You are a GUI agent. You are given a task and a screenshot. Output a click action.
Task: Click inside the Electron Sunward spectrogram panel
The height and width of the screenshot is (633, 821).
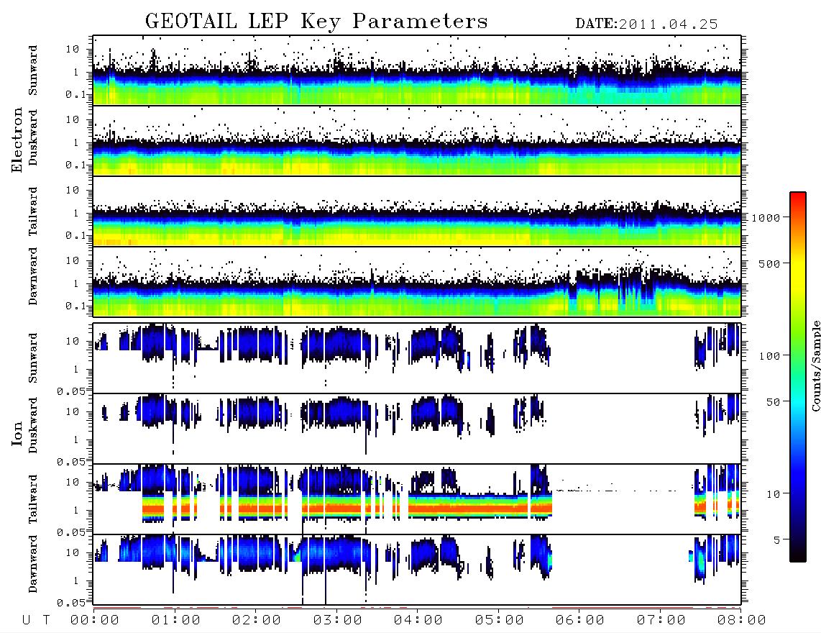tap(417, 70)
